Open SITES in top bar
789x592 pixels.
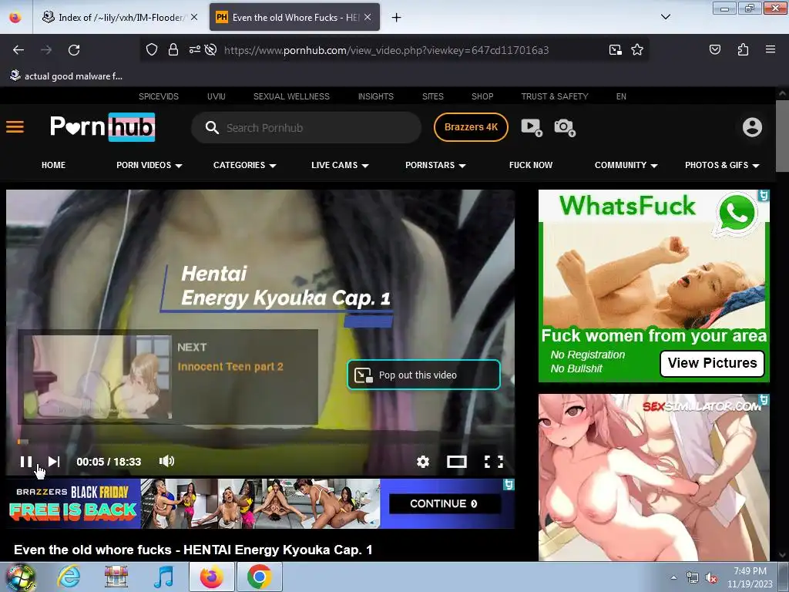pyautogui.click(x=433, y=96)
